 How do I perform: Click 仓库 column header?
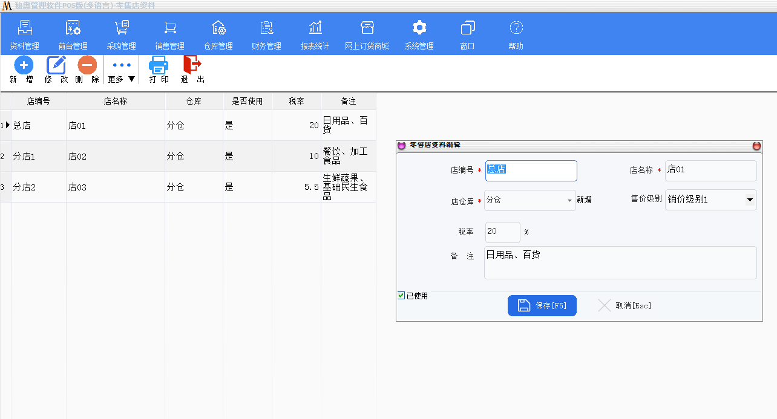194,101
